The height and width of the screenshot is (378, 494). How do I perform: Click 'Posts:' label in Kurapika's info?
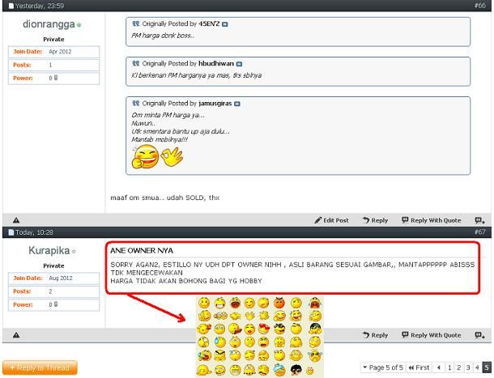(x=22, y=291)
